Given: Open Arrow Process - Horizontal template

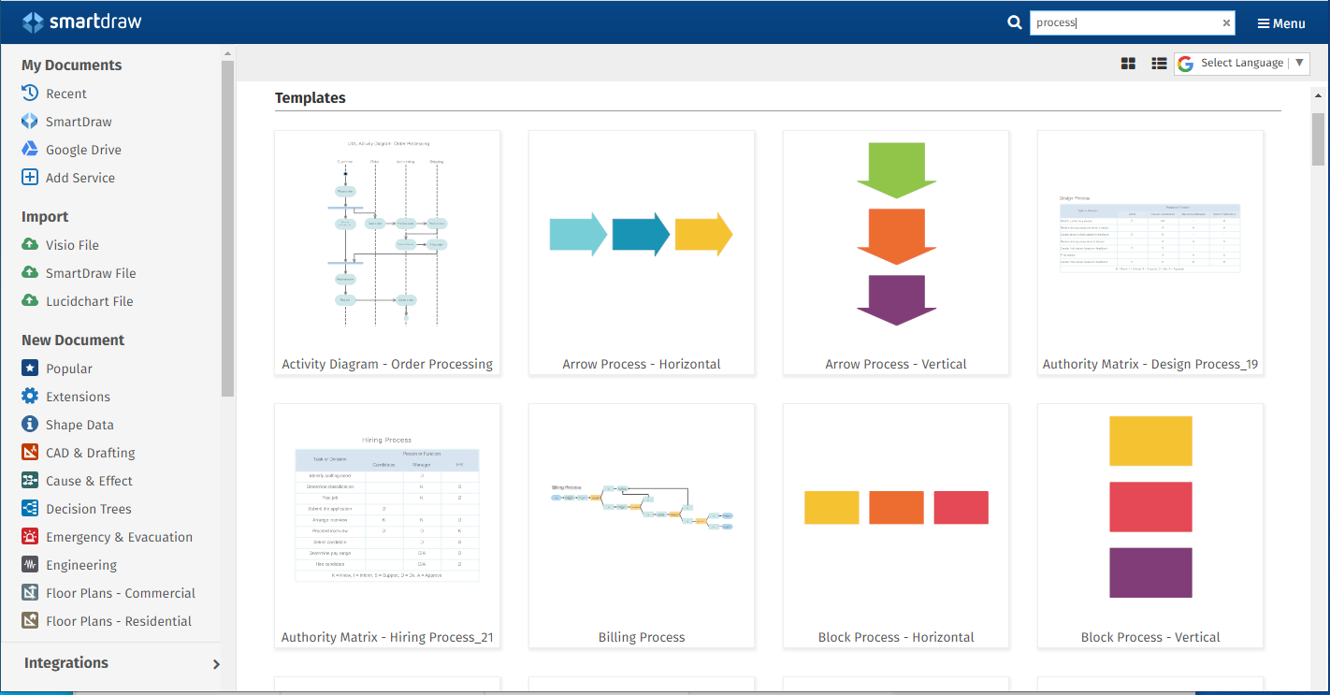Looking at the screenshot, I should tap(642, 253).
